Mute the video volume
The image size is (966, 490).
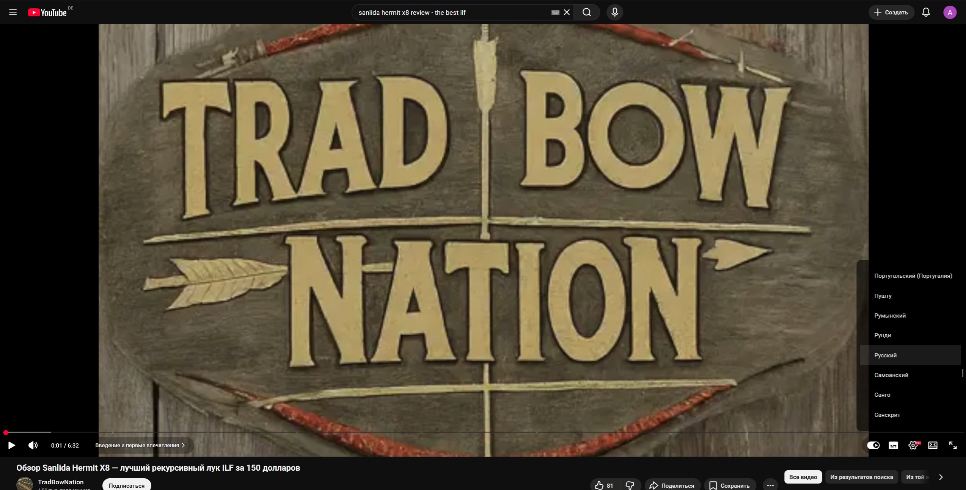tap(33, 445)
